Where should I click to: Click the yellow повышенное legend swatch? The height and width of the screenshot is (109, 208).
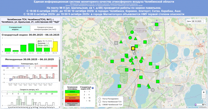72,95
